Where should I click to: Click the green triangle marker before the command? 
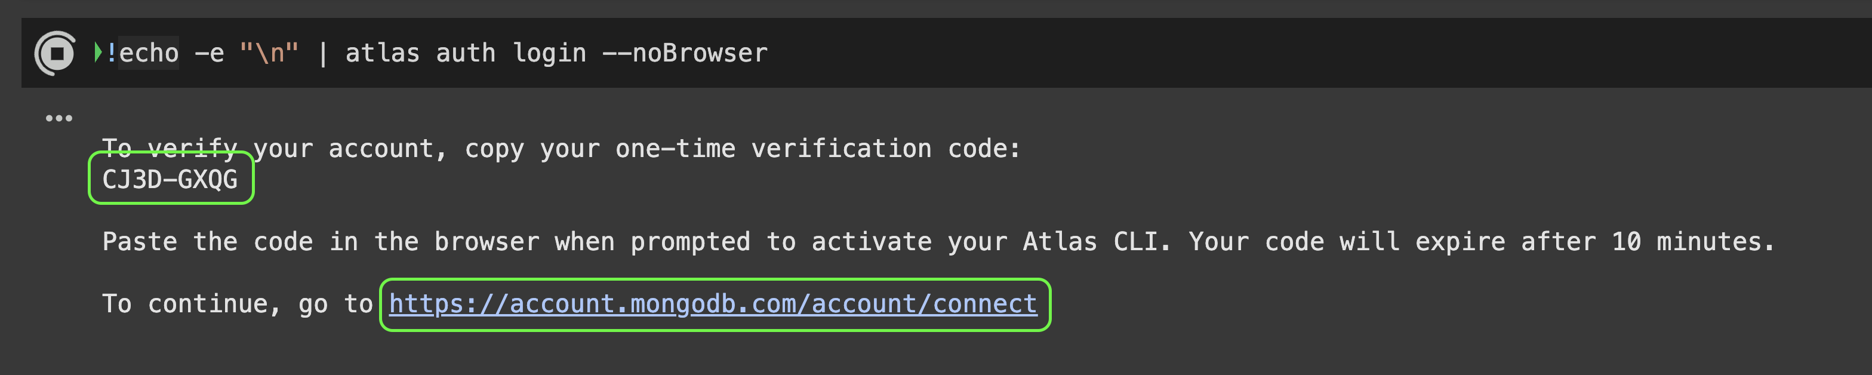coord(98,53)
